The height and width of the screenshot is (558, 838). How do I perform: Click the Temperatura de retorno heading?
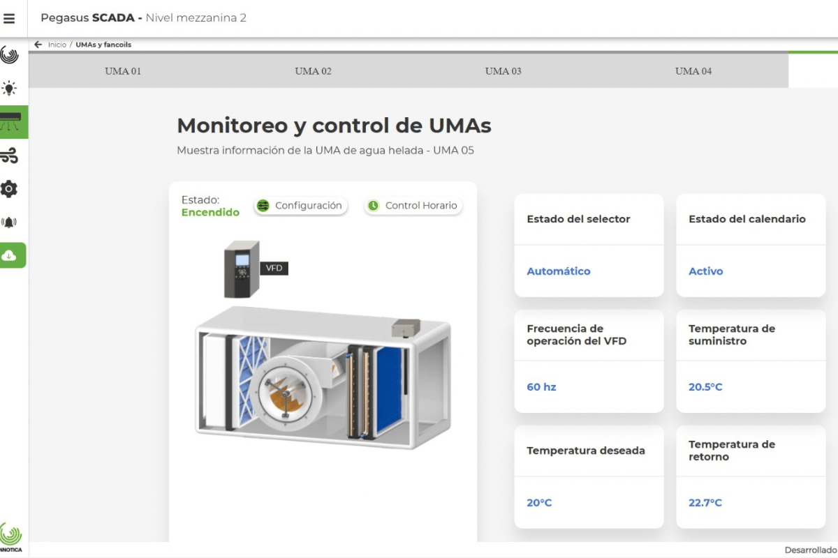pos(732,451)
